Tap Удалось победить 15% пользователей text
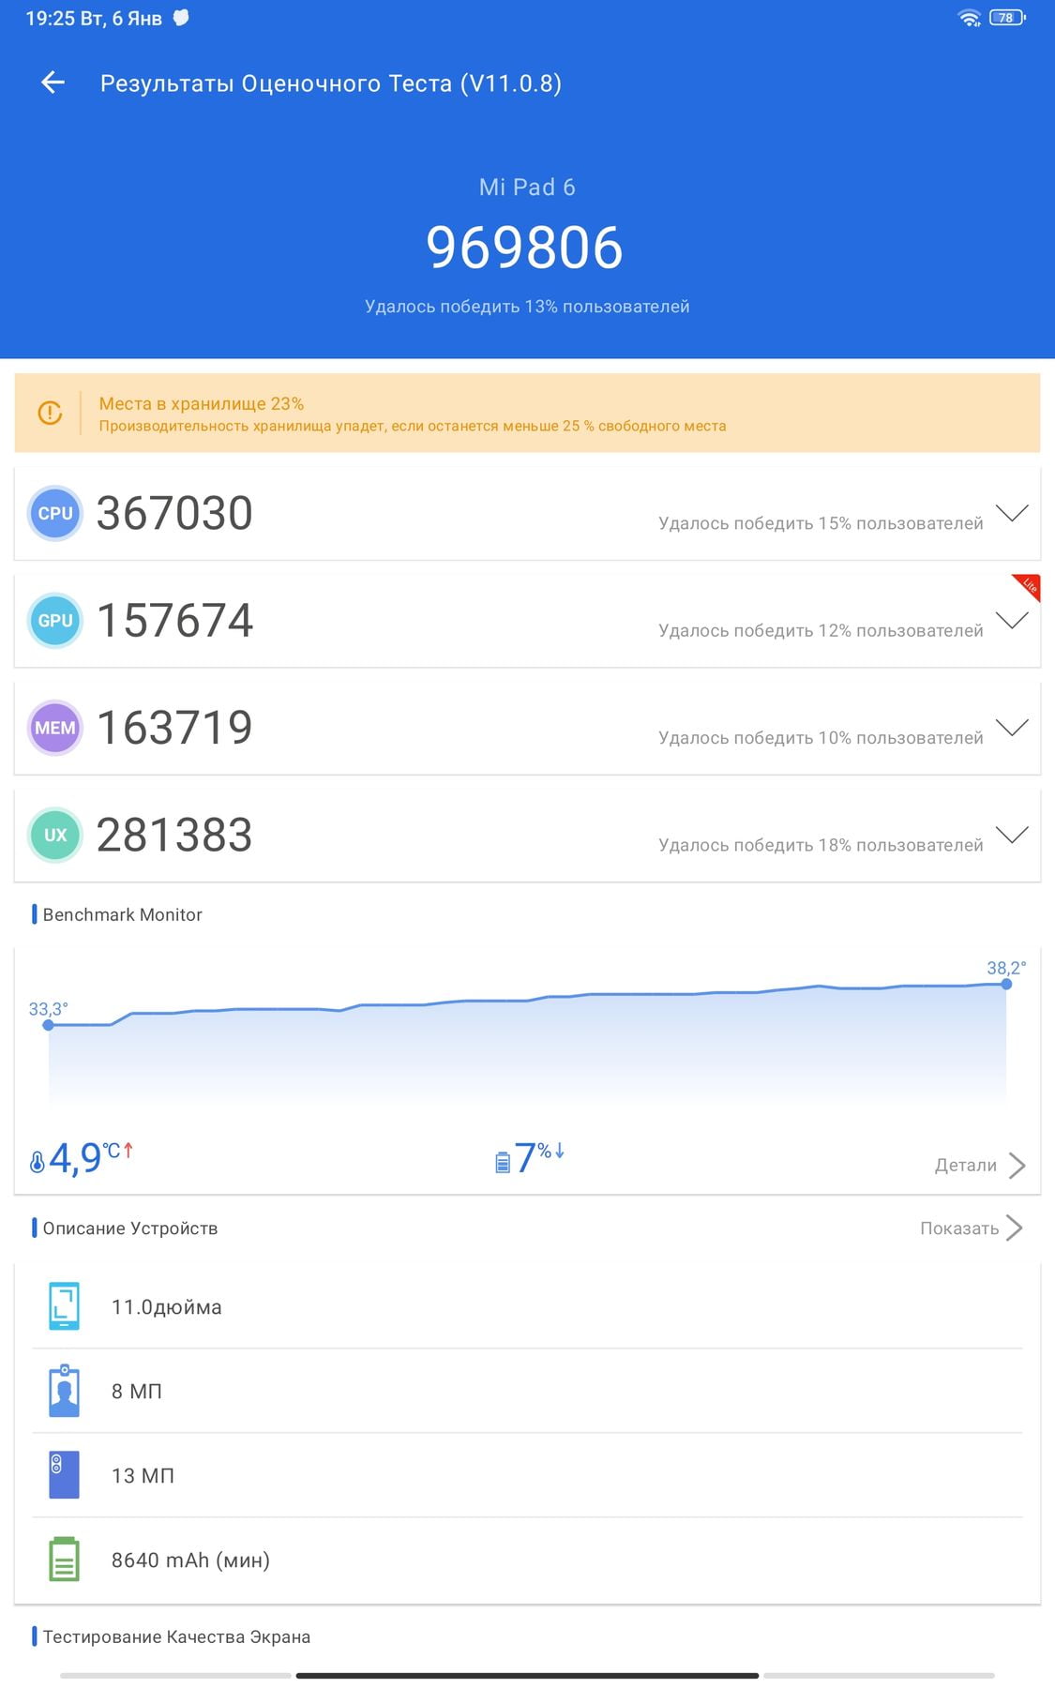Viewport: 1055px width, 1688px height. (821, 523)
